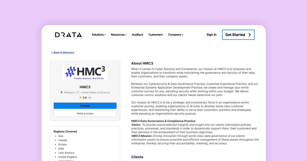Click Westport, CT, United States of America text

pyautogui.click(x=87, y=93)
